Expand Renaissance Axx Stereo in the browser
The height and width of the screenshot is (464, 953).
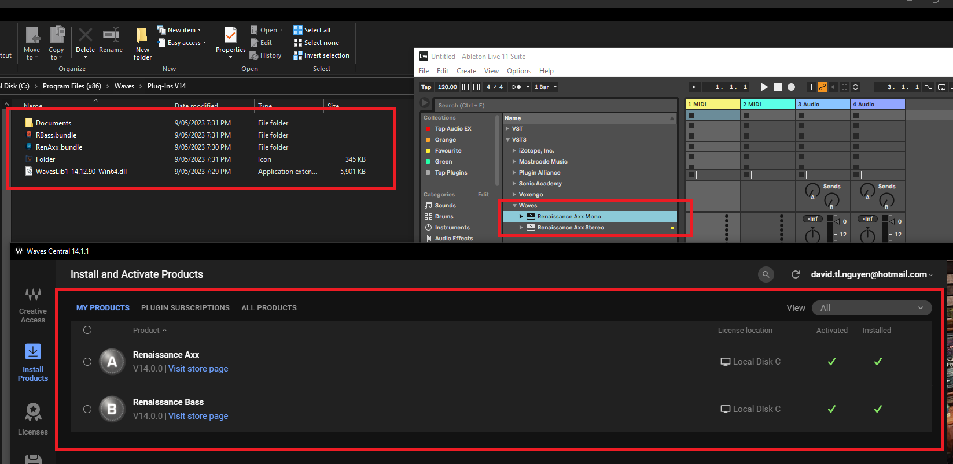pyautogui.click(x=521, y=228)
